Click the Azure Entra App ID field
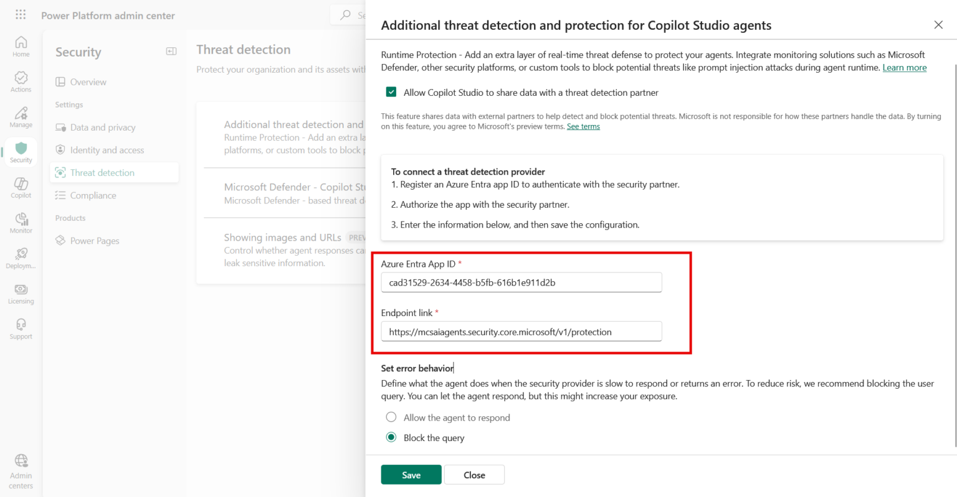 521,282
